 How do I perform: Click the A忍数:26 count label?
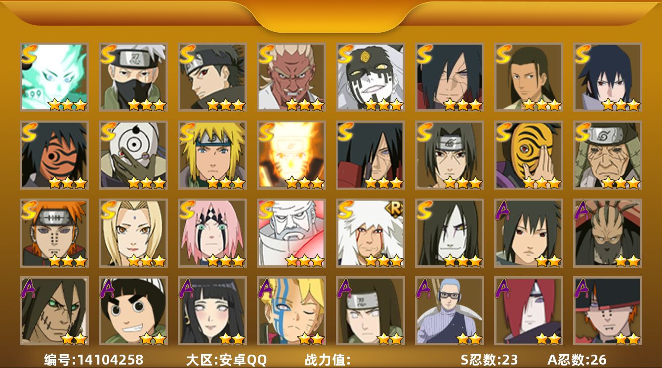[577, 360]
